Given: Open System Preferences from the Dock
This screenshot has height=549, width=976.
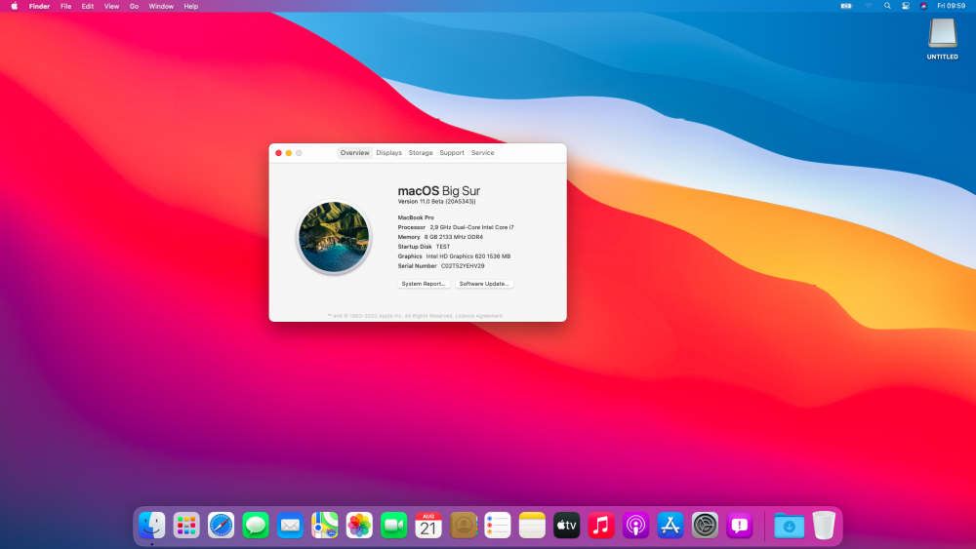Looking at the screenshot, I should click(705, 526).
